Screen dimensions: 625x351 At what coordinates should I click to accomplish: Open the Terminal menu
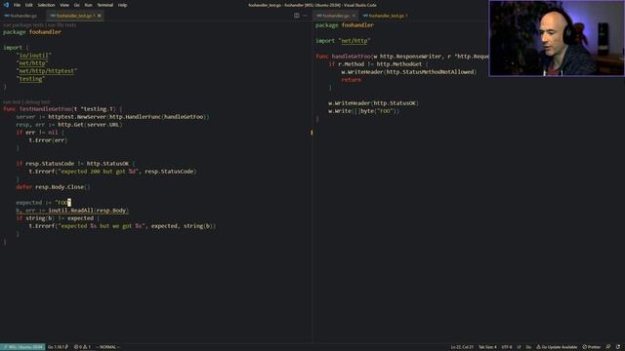coord(104,5)
